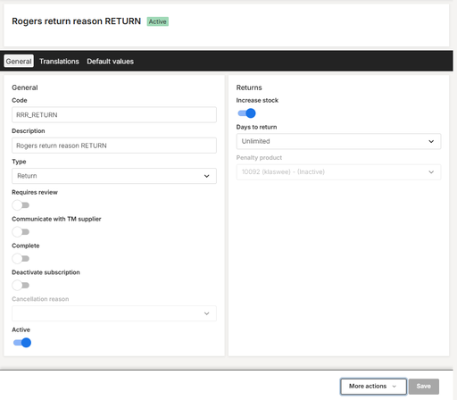The image size is (457, 400).
Task: Click the Returns section heading
Action: click(249, 87)
